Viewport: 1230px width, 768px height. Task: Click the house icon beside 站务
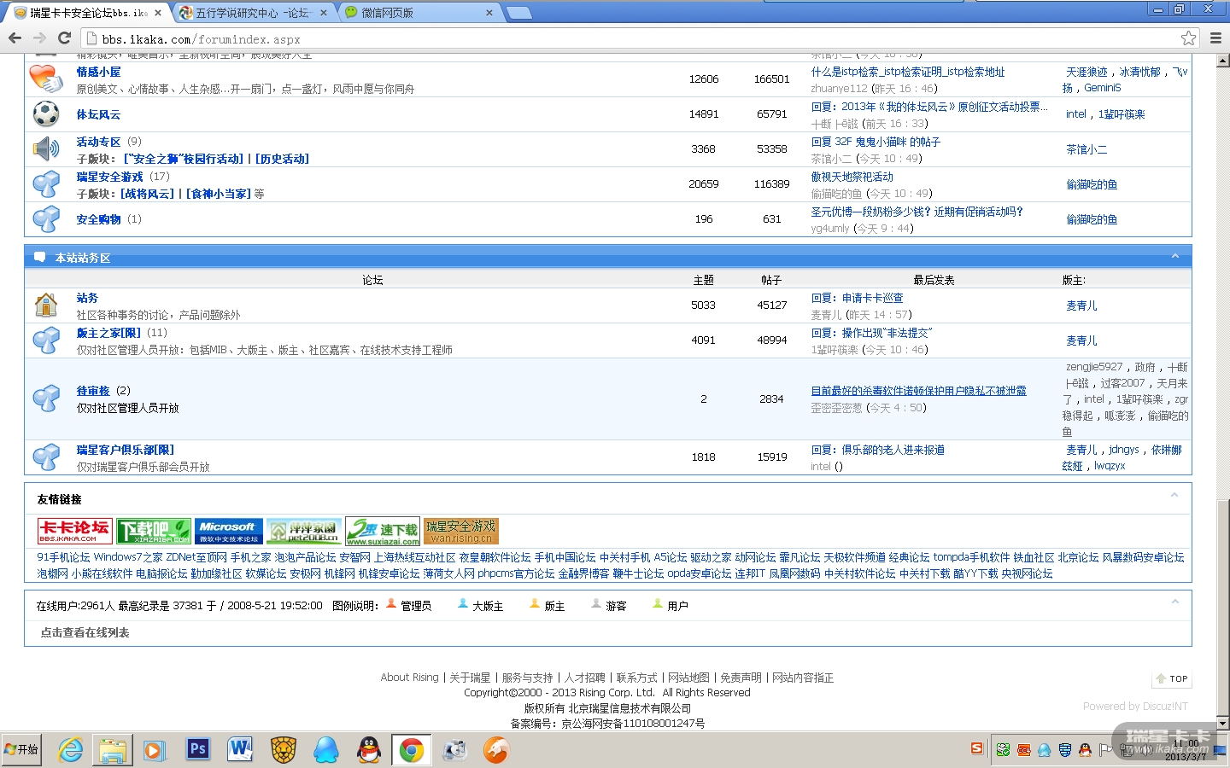46,305
